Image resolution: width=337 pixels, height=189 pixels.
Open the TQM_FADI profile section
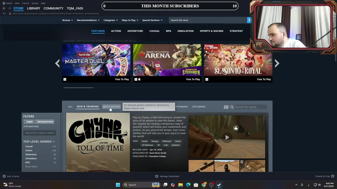(x=75, y=8)
